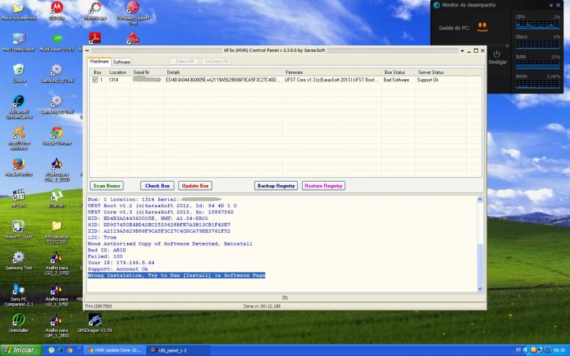Click the PC health smiley face
The image size is (570, 356).
tap(482, 27)
